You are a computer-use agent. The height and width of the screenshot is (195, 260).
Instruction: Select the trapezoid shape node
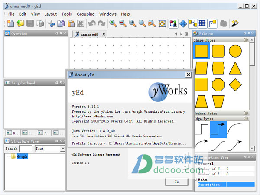pos(201,102)
